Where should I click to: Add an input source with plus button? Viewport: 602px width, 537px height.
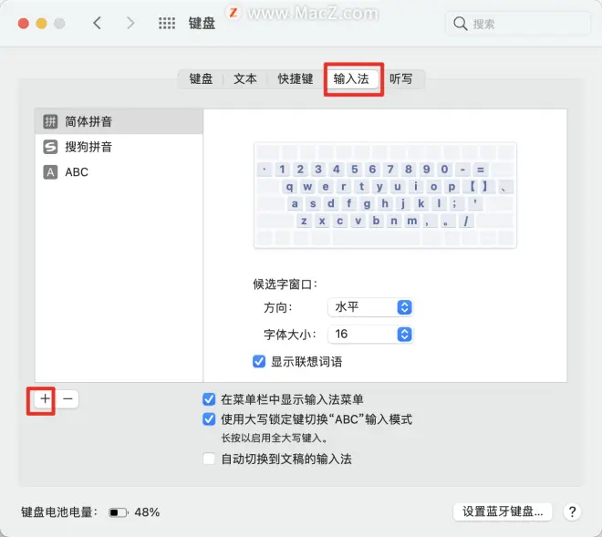pos(45,398)
